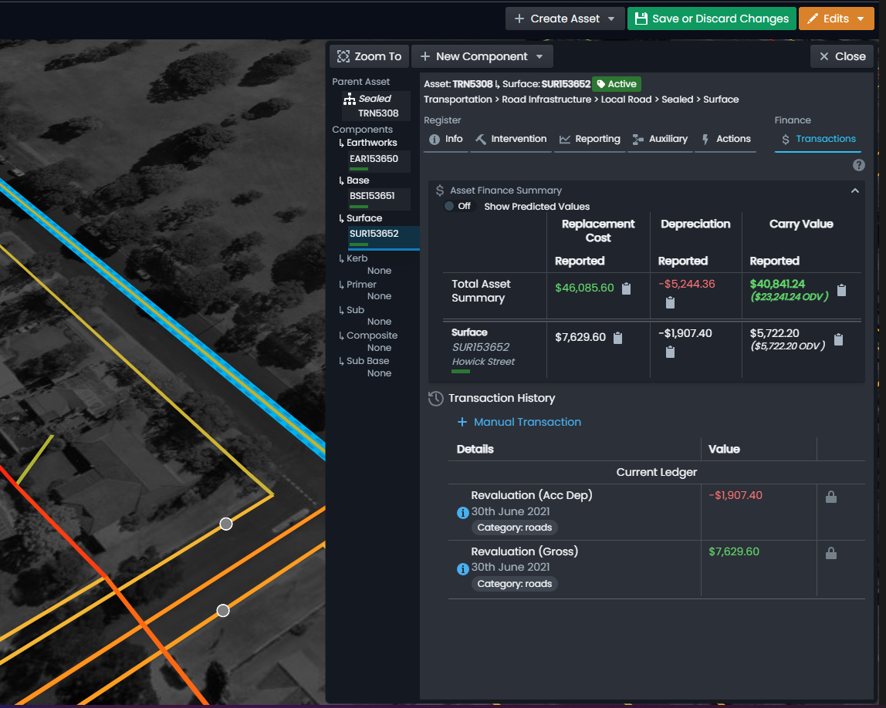Collapse the Asset Finance Summary section
The height and width of the screenshot is (708, 886).
tap(854, 190)
